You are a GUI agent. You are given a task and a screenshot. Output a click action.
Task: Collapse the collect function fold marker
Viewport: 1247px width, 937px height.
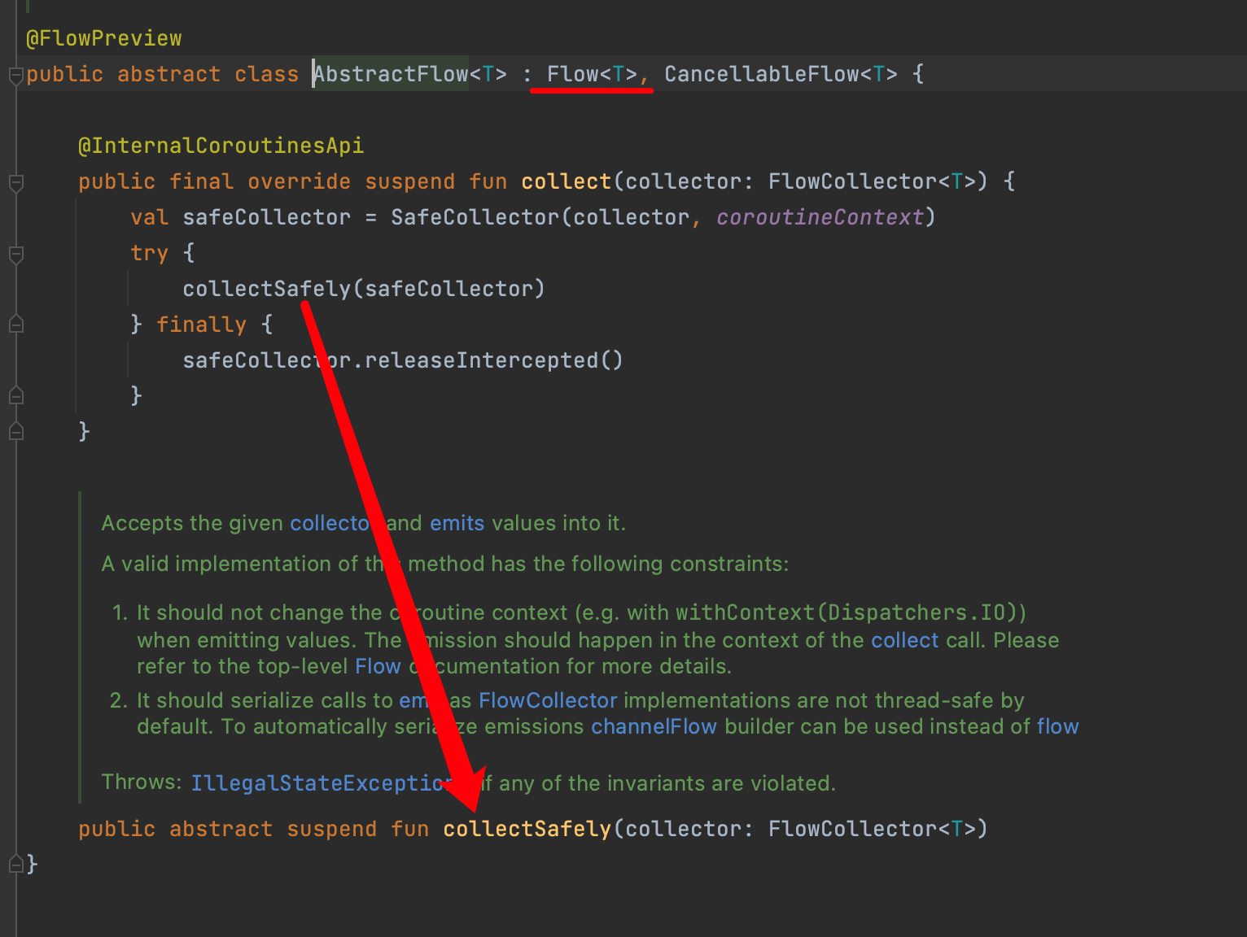pyautogui.click(x=15, y=183)
